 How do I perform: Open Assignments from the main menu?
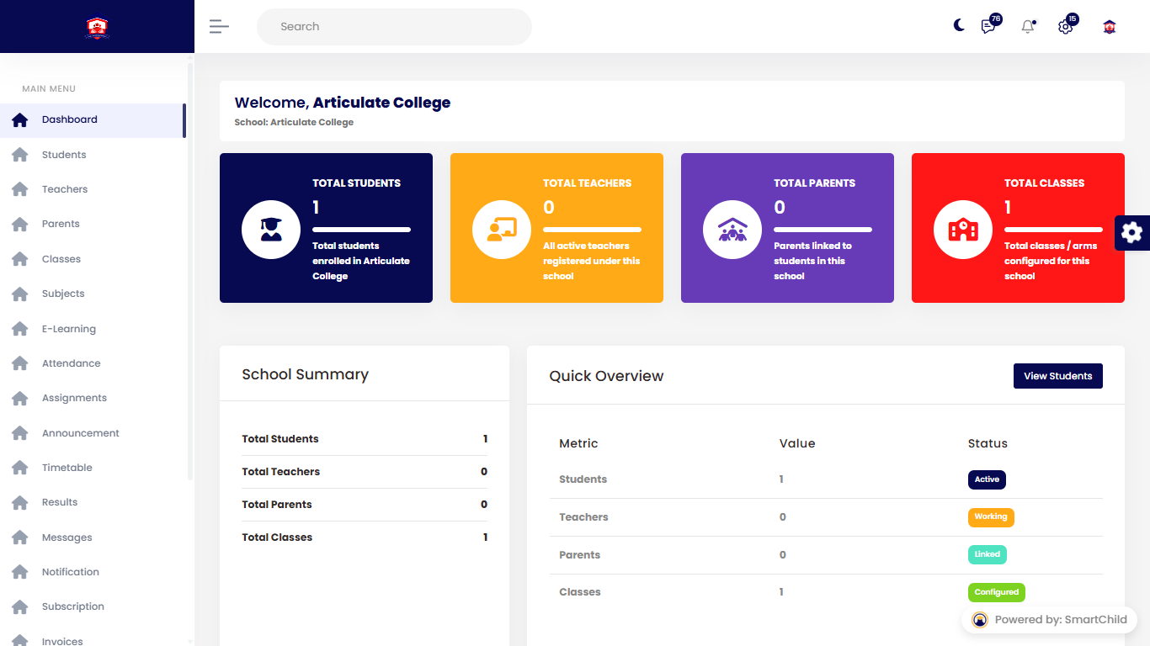[x=93, y=398]
